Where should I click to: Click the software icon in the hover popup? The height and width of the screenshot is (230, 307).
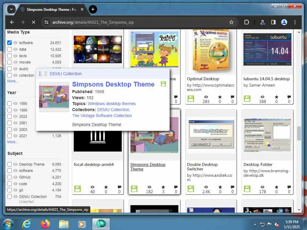163,84
